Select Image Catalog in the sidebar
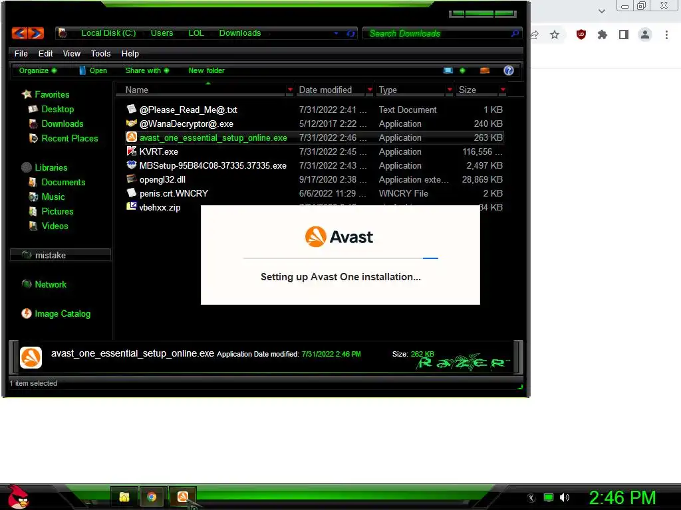Screen dimensions: 681x510 (63, 313)
